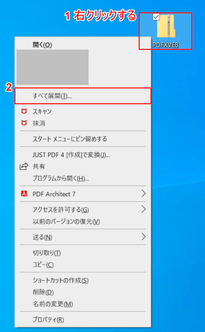Choose JUST PDF 4 [作成]で変換(J)...
Viewport: 205px width, 332px height.
point(83,155)
